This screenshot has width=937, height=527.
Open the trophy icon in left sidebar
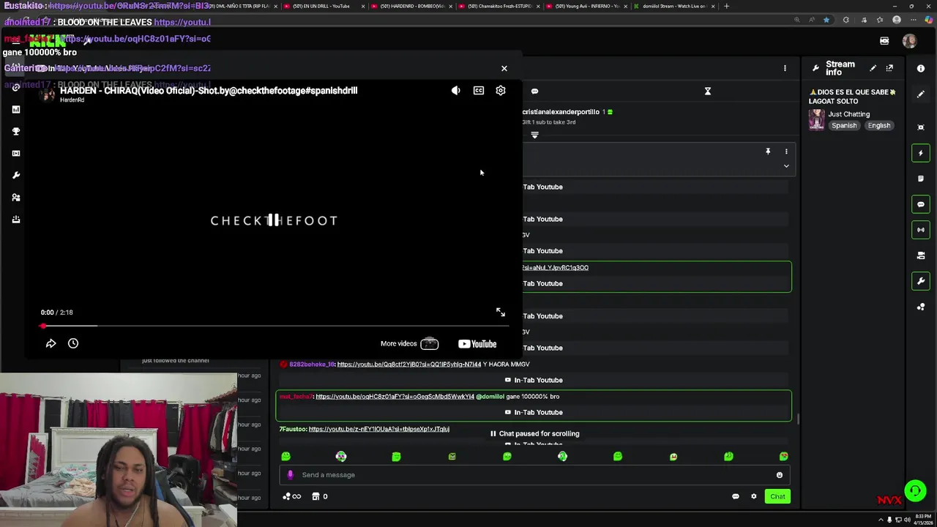point(15,131)
